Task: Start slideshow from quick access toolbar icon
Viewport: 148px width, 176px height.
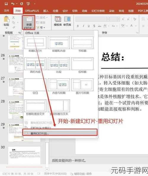Action: coord(28,4)
